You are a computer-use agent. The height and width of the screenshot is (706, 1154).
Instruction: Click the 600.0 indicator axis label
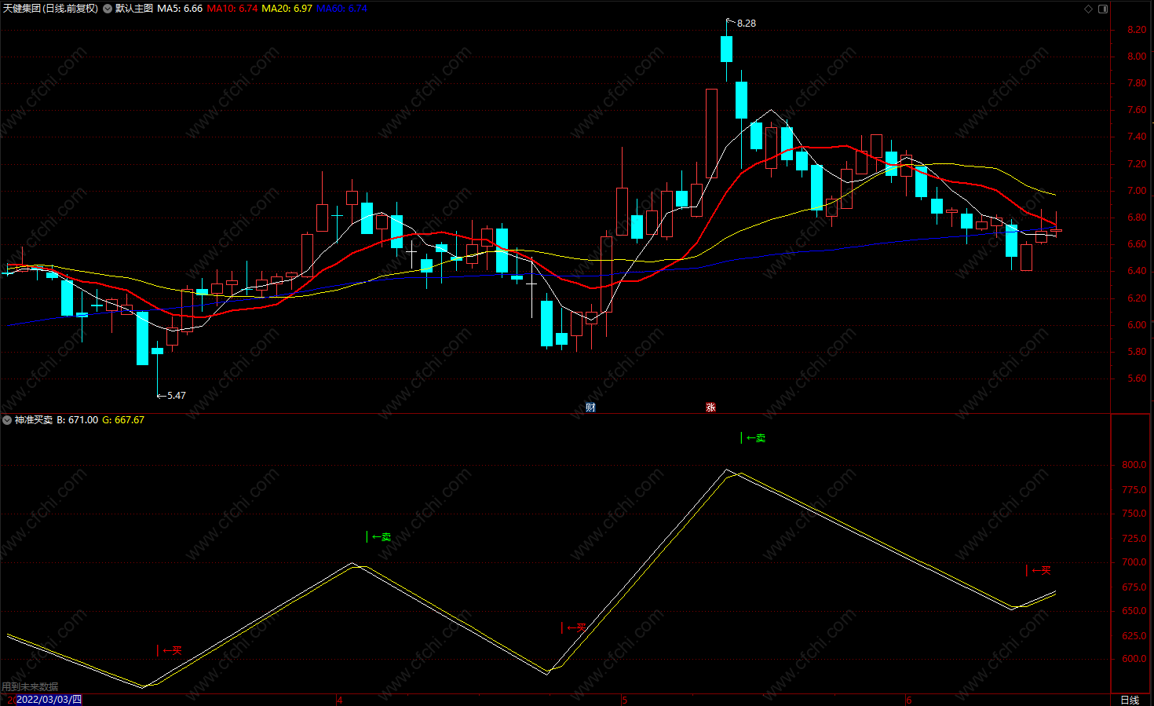point(1134,659)
